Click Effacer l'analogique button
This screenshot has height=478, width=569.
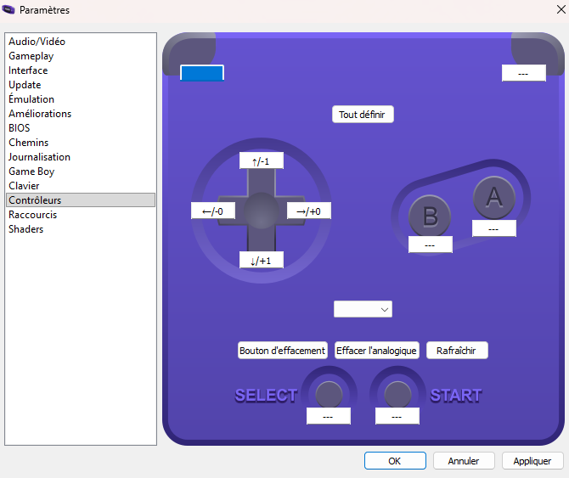point(376,351)
